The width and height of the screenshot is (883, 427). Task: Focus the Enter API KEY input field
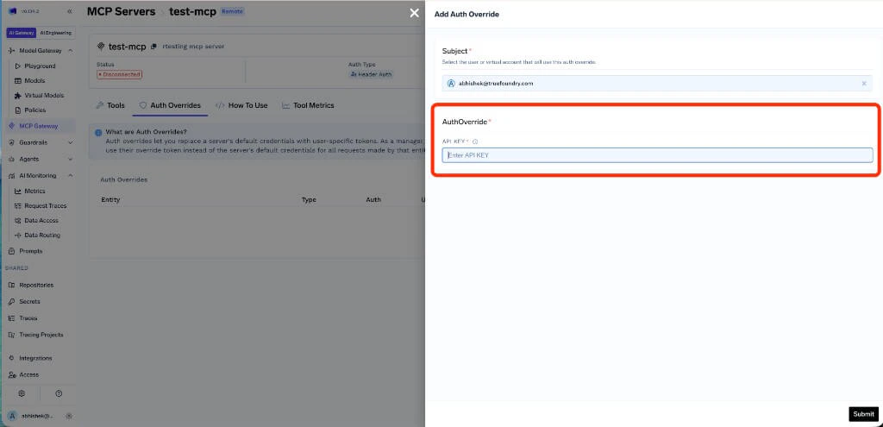[657, 155]
